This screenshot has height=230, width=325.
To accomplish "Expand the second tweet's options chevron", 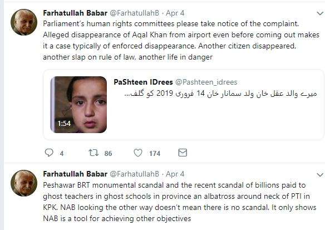I will coord(320,175).
